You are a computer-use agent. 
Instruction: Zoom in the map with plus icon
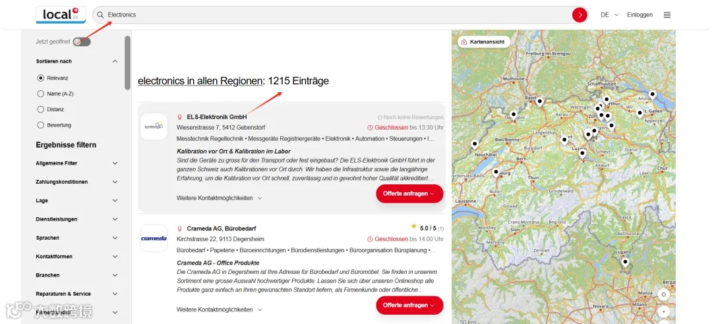point(664,312)
